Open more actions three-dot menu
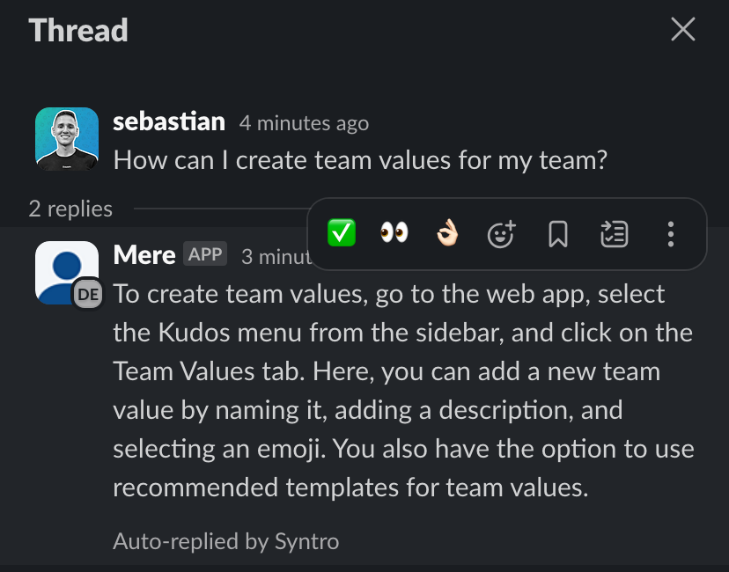729x572 pixels. click(x=670, y=234)
